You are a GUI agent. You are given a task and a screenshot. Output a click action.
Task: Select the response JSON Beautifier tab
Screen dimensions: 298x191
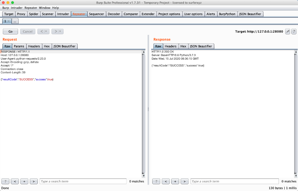coord(201,46)
